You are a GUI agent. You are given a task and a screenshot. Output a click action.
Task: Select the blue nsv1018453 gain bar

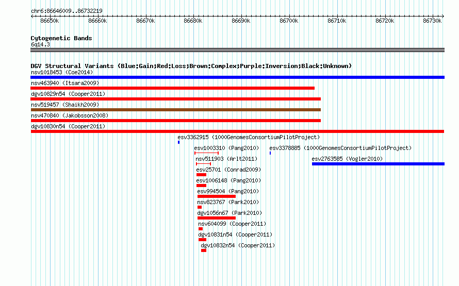[237, 77]
